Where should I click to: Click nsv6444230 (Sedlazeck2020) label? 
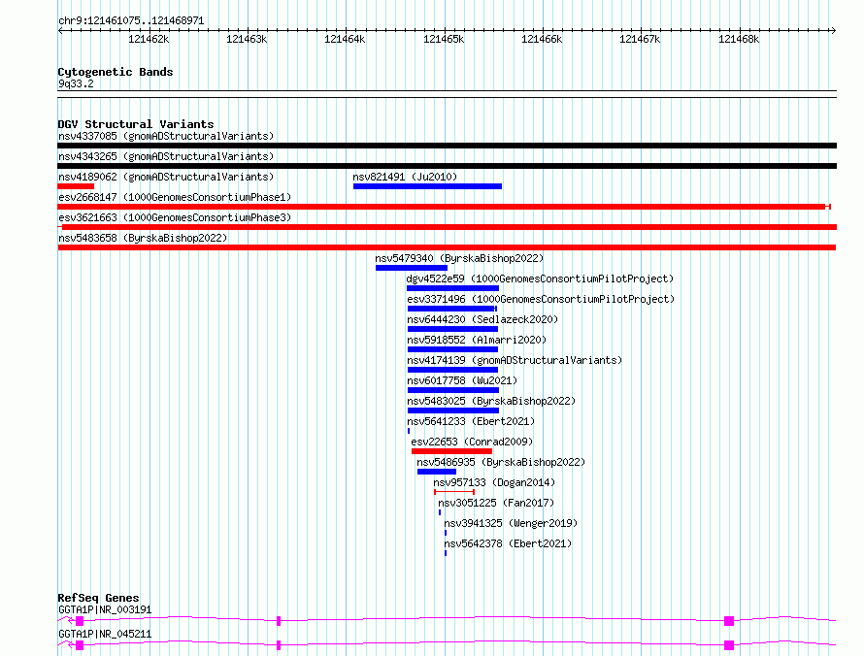pyautogui.click(x=482, y=319)
